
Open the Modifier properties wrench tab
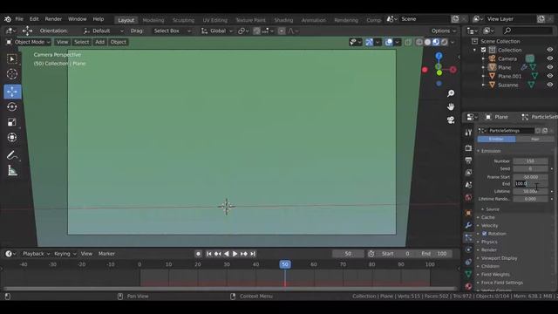click(x=468, y=225)
